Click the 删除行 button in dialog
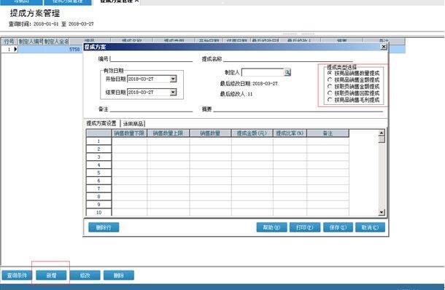Image resolution: width=445 pixels, height=290 pixels. (x=104, y=227)
